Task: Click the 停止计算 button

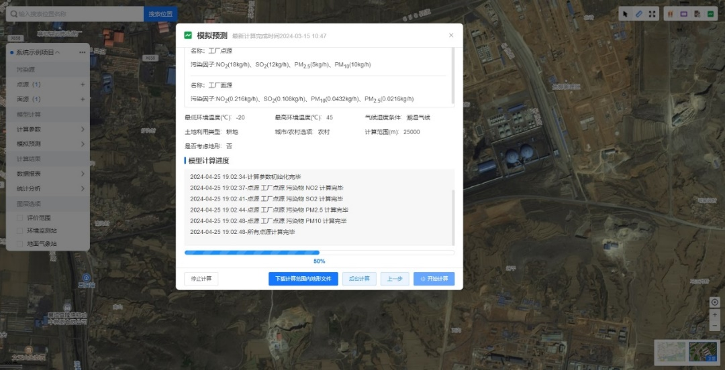Action: pos(201,279)
